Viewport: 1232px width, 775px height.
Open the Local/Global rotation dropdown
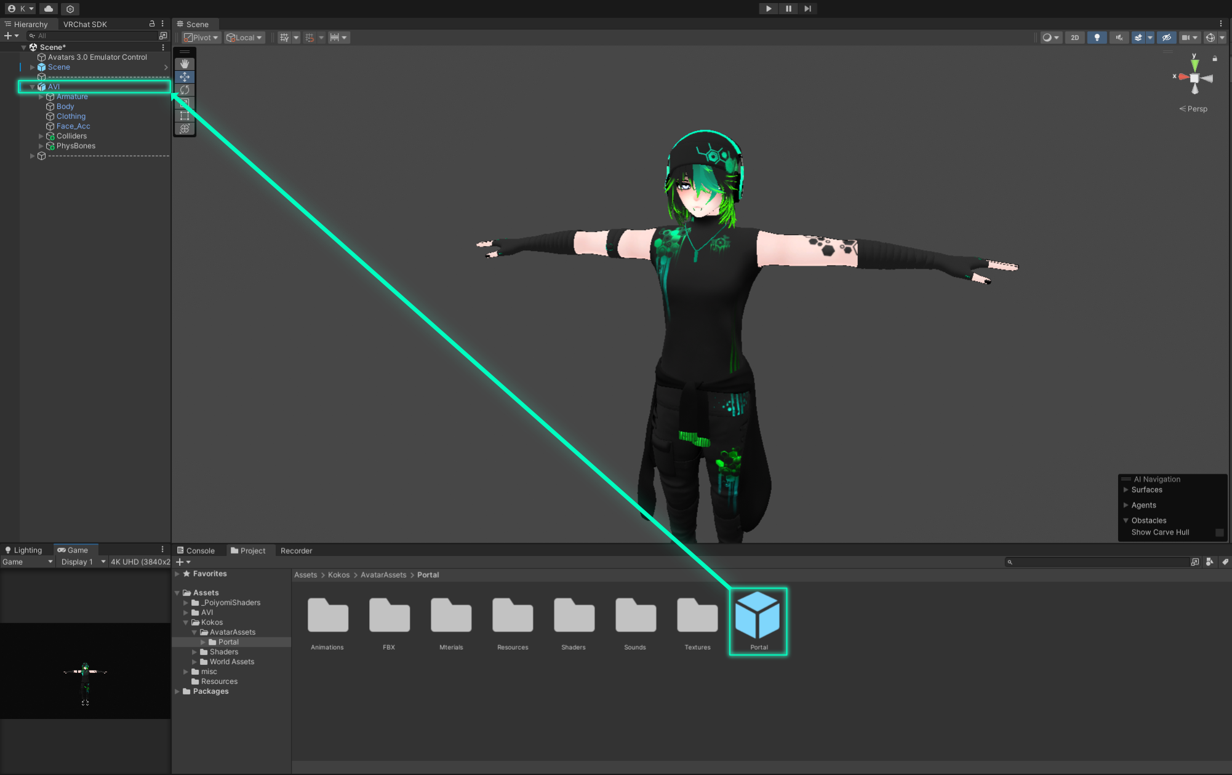(x=244, y=38)
